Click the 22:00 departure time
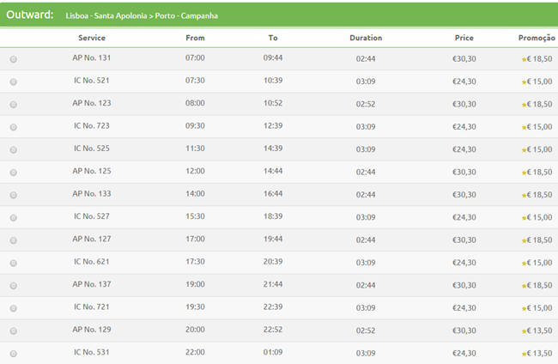Image resolution: width=558 pixels, height=364 pixels. pos(195,352)
